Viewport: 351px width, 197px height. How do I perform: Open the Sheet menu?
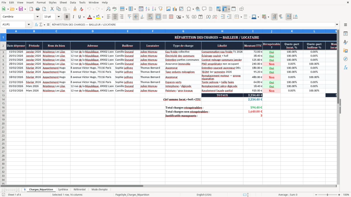point(63,2)
